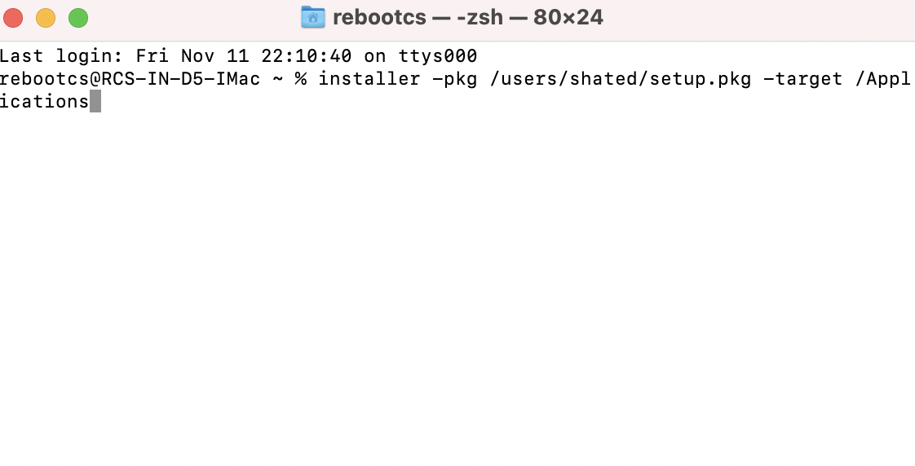Click the path '/users/shated/setup.pkg'
Image resolution: width=915 pixels, height=466 pixels.
pyautogui.click(x=621, y=79)
